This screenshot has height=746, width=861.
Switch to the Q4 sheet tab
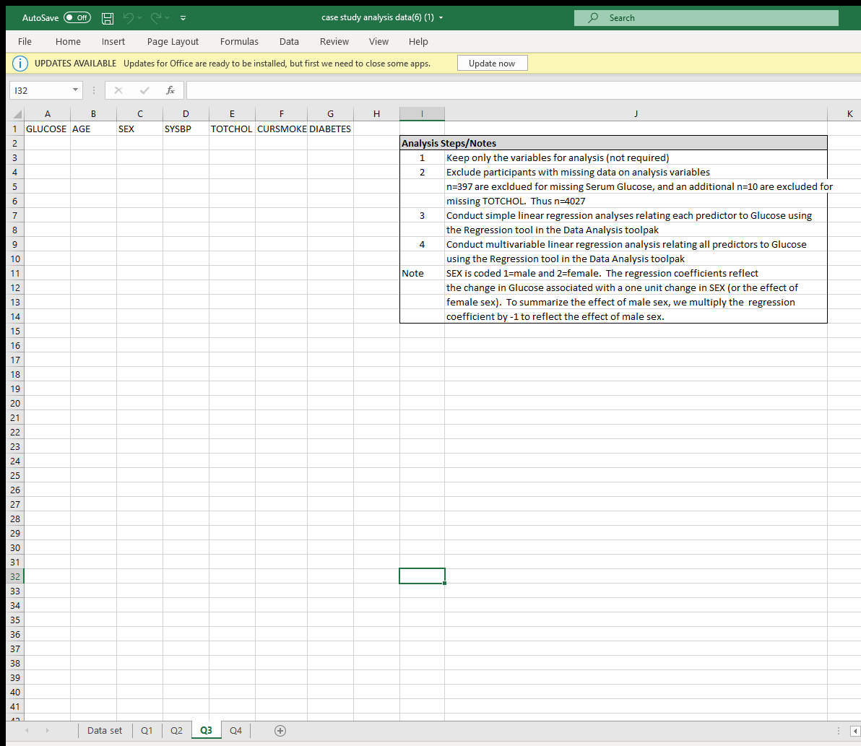pos(235,731)
